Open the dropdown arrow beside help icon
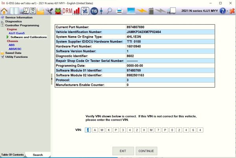Viewport: 236px width, 158px height. tap(227, 11)
